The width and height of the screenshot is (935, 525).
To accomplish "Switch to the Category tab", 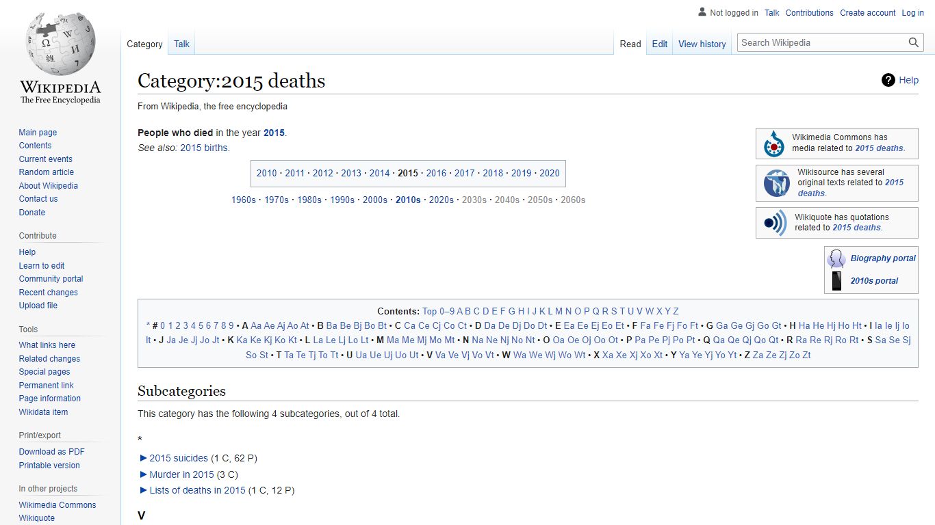I will coord(144,44).
